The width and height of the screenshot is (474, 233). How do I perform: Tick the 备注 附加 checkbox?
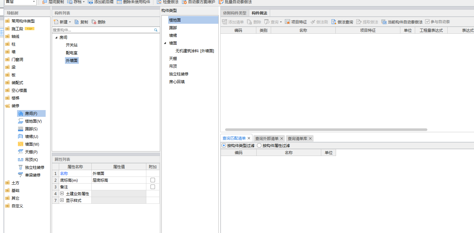coord(153,187)
